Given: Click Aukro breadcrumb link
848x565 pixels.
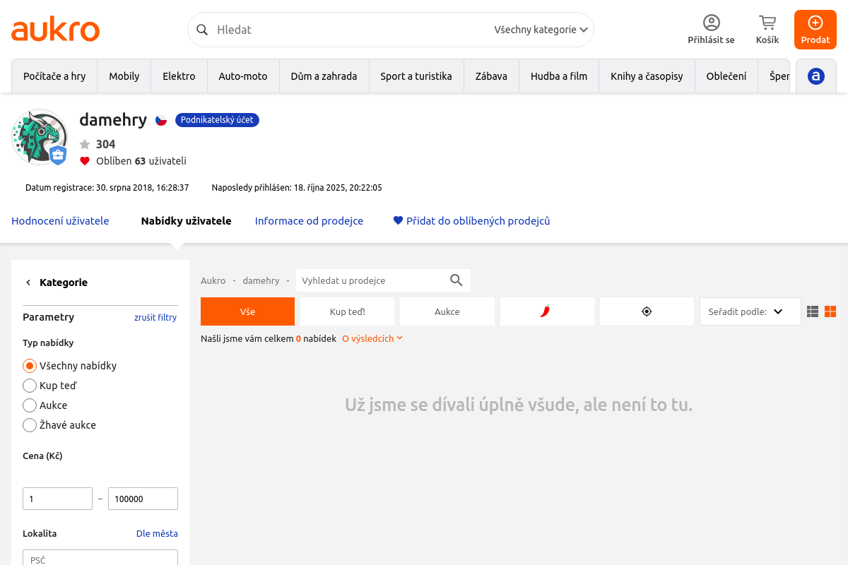Looking at the screenshot, I should click(x=213, y=280).
